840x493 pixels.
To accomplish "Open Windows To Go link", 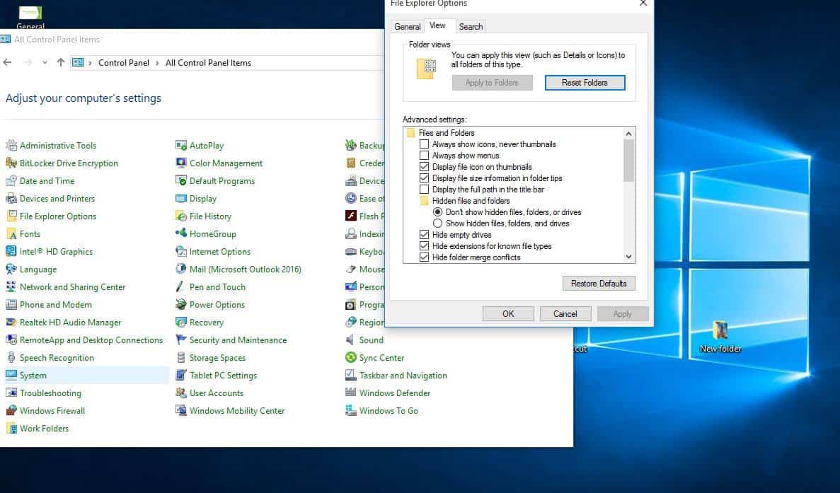I will click(x=389, y=410).
